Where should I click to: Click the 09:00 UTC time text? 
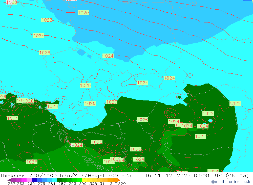208,176
